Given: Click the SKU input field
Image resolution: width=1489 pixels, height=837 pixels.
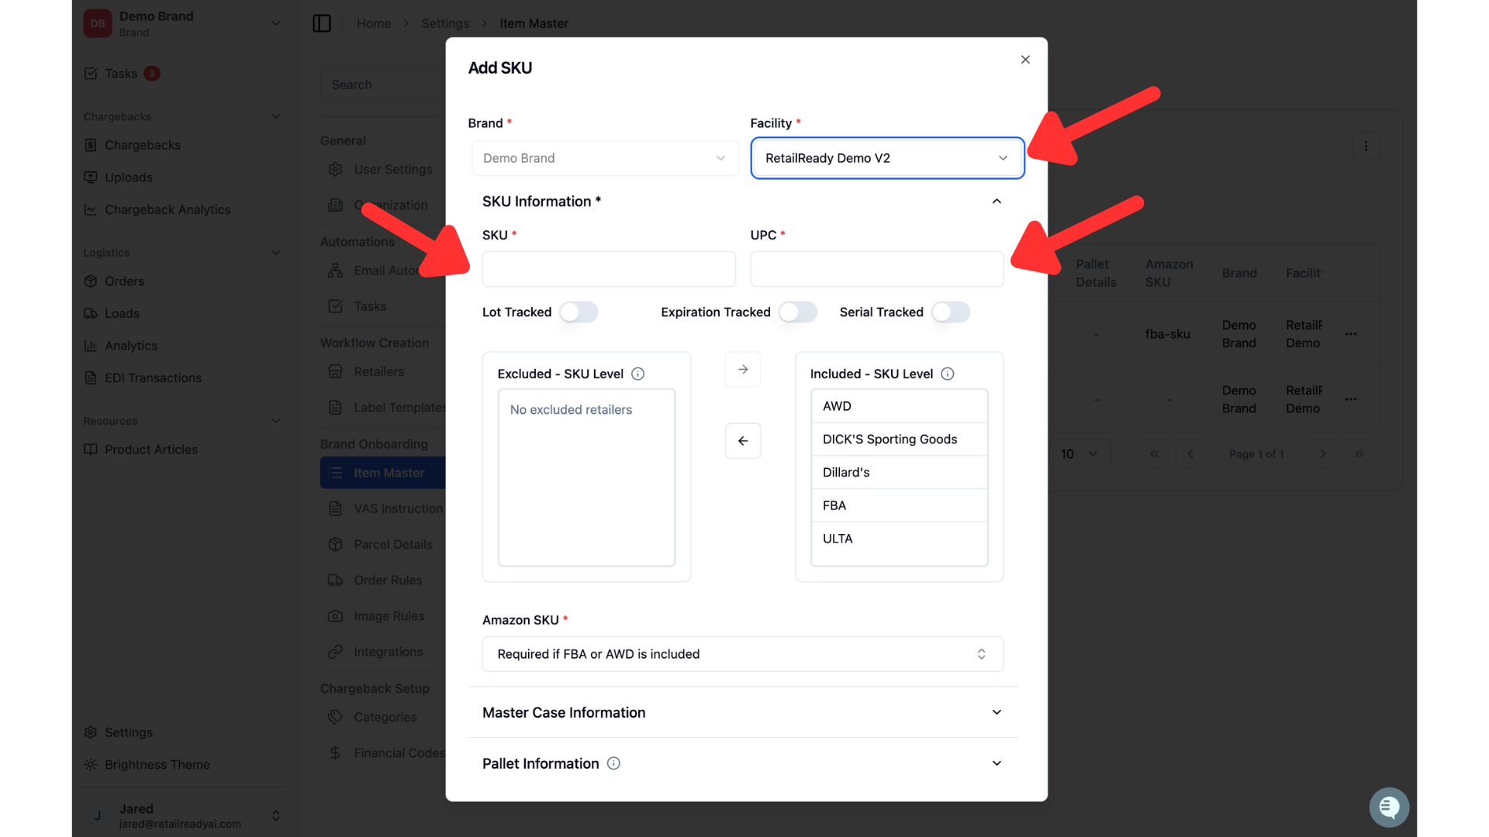Looking at the screenshot, I should coord(609,269).
